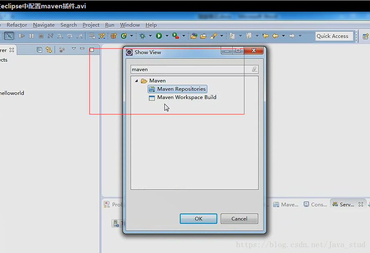Click the Suspend (pause) icon

click(x=31, y=36)
